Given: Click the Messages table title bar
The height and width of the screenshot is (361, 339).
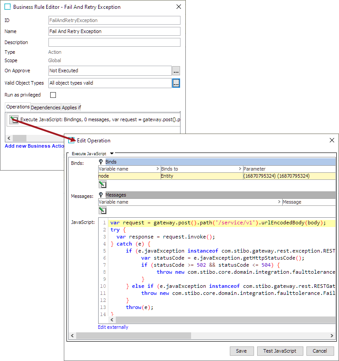Looking at the screenshot, I should 220,195.
